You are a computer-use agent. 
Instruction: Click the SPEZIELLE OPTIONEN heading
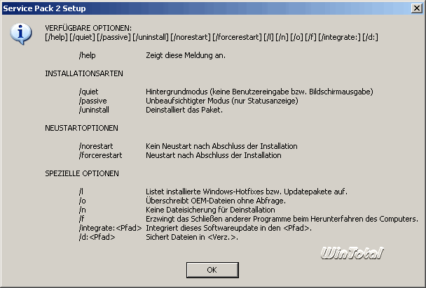click(x=82, y=173)
